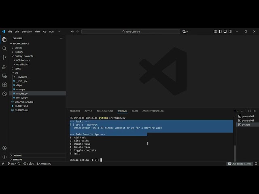
Task: Open the Extensions view icon
Action: [x=4, y=85]
